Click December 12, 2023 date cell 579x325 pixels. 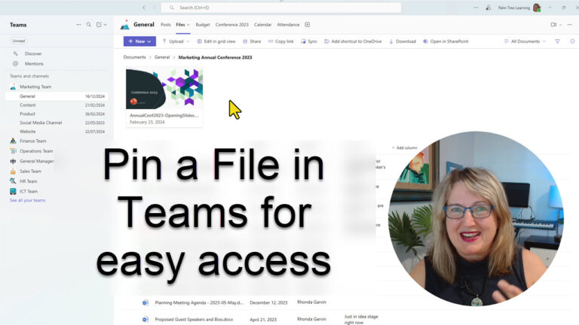268,302
